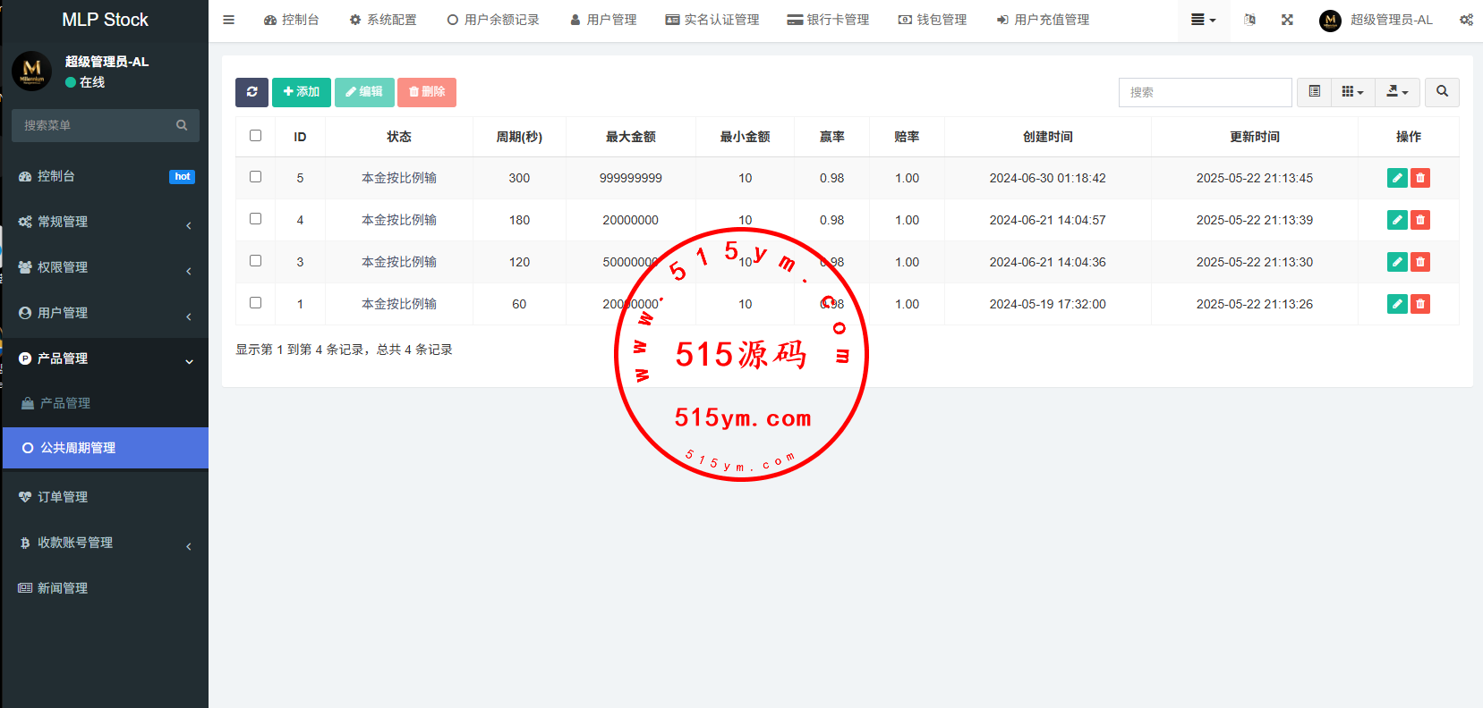
Task: Open the 用户余额记录 top navigation tab
Action: point(493,20)
